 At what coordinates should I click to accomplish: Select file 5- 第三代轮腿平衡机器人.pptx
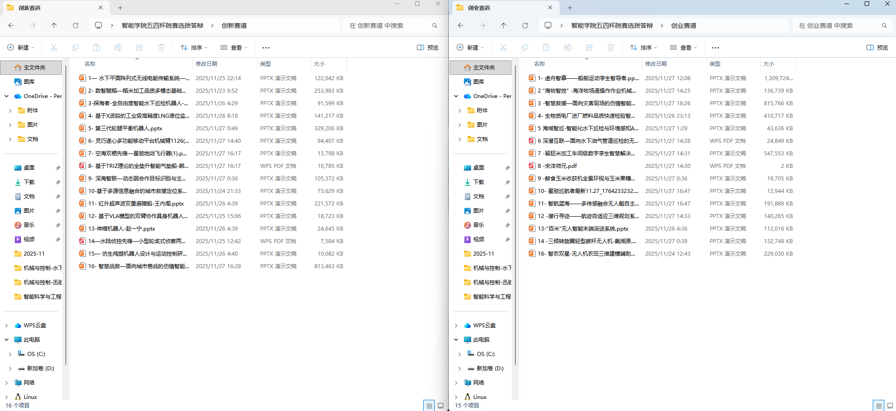(x=129, y=128)
